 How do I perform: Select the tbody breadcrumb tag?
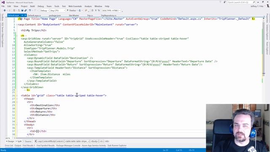tap(94, 141)
